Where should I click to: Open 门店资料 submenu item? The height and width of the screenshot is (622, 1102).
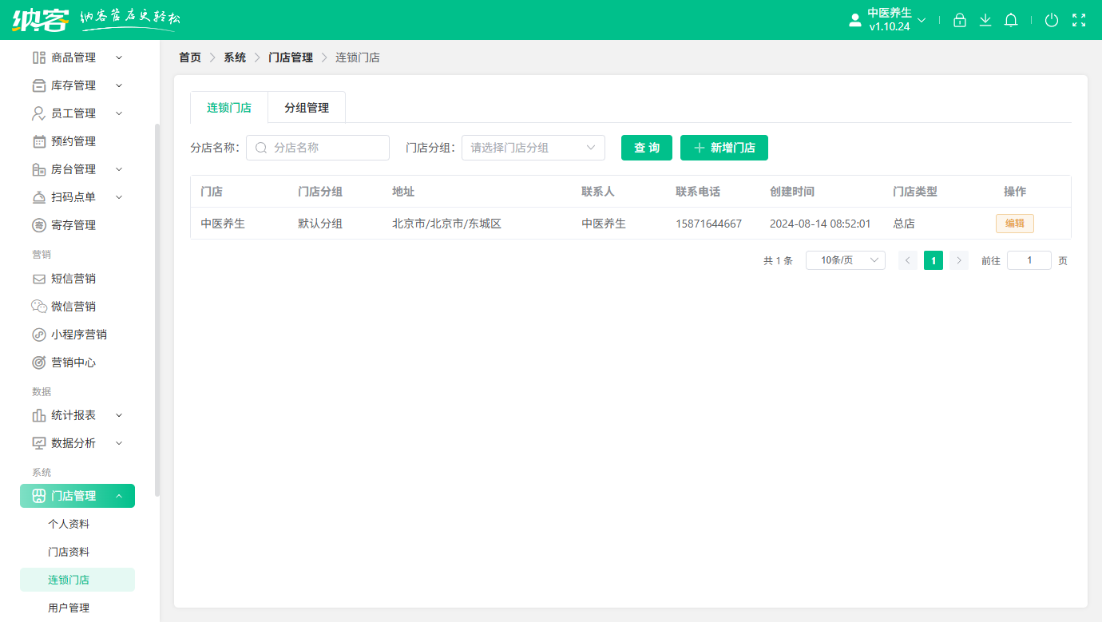tap(69, 552)
